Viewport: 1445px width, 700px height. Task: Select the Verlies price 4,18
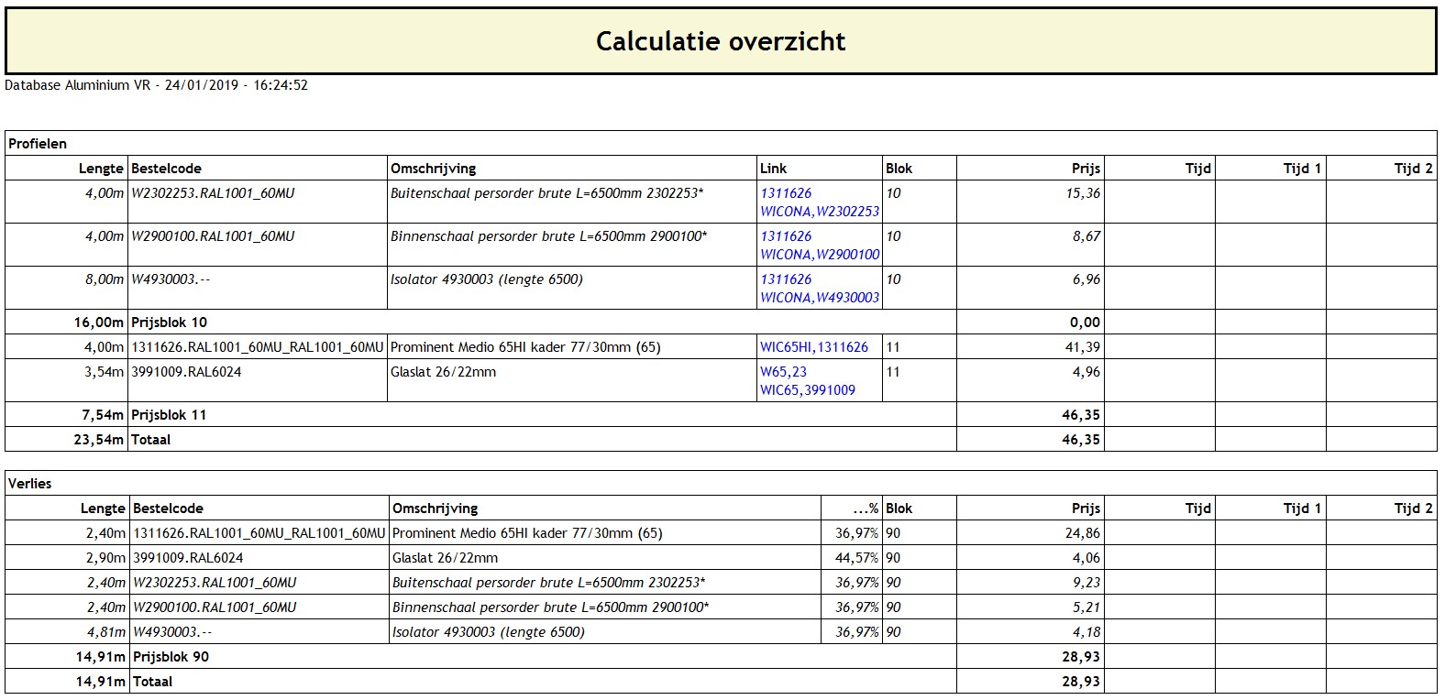point(1087,632)
